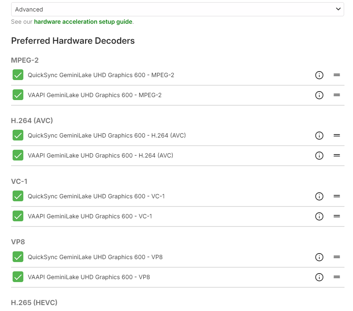Open the hardware acceleration setup guide link
This screenshot has height=311, width=353.
click(x=83, y=22)
